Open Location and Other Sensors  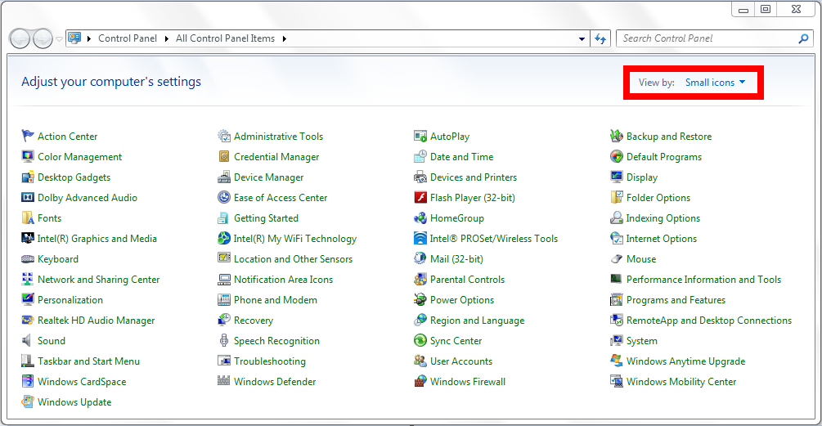coord(293,259)
